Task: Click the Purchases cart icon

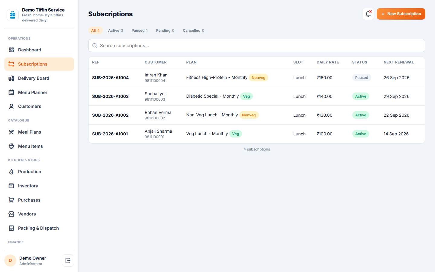Action: 11,200
